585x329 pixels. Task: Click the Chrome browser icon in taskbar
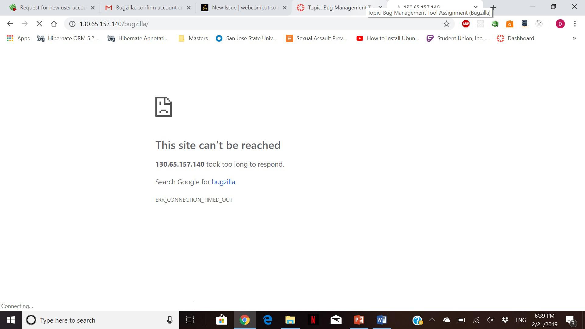[244, 320]
